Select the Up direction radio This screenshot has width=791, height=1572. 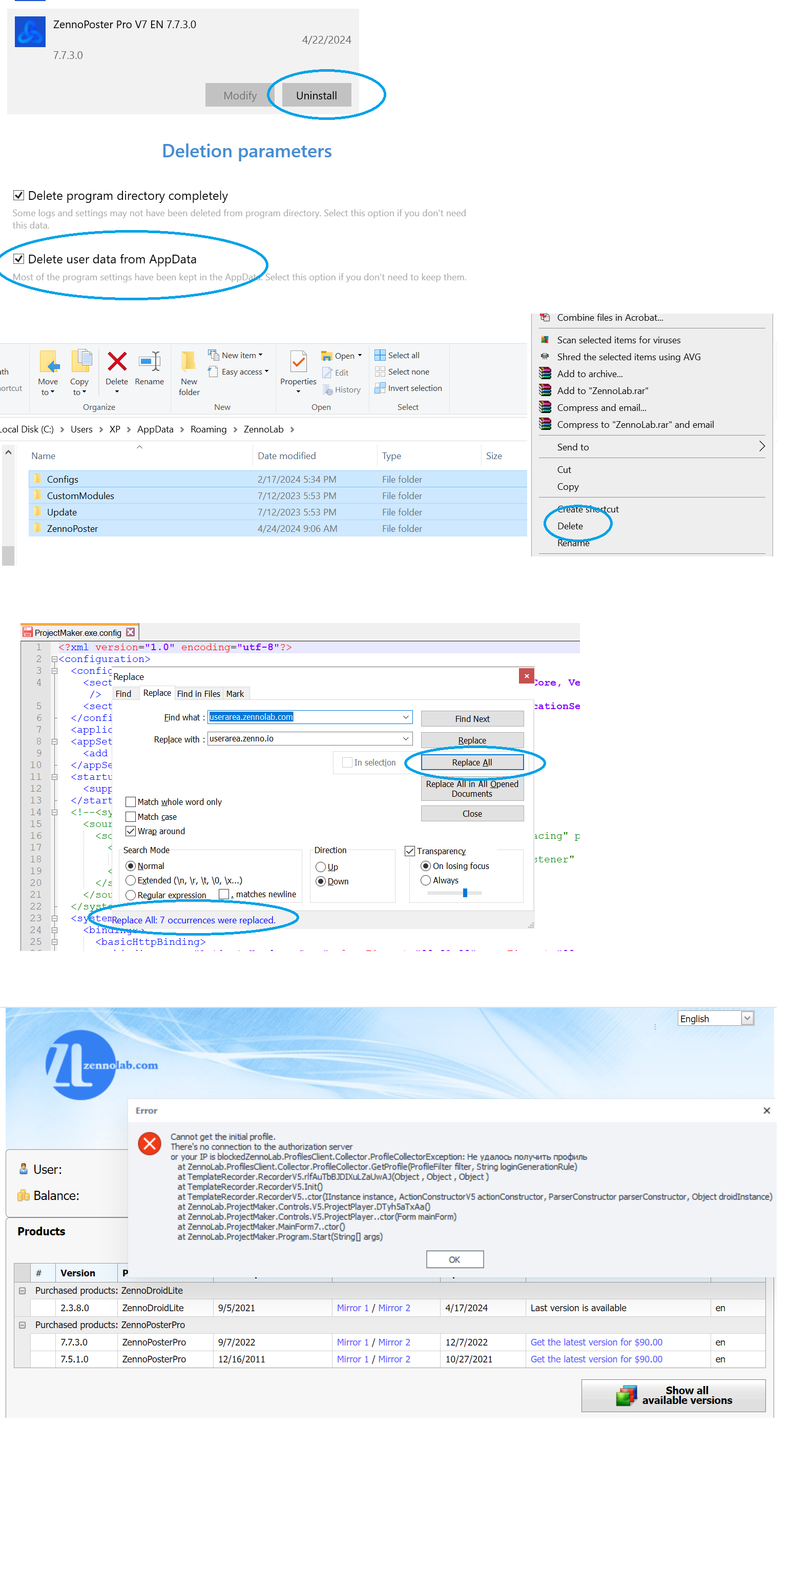(320, 866)
